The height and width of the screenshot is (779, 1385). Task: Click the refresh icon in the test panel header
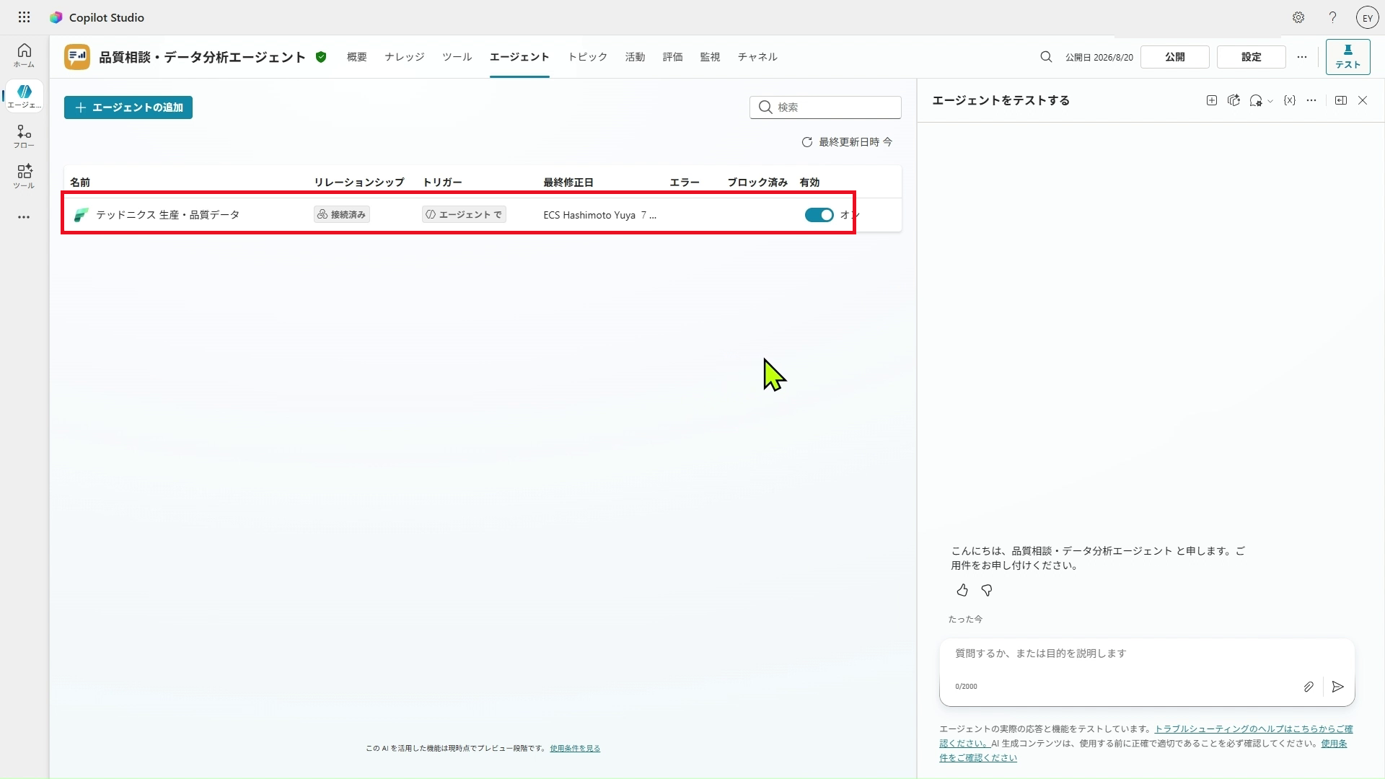(1234, 100)
